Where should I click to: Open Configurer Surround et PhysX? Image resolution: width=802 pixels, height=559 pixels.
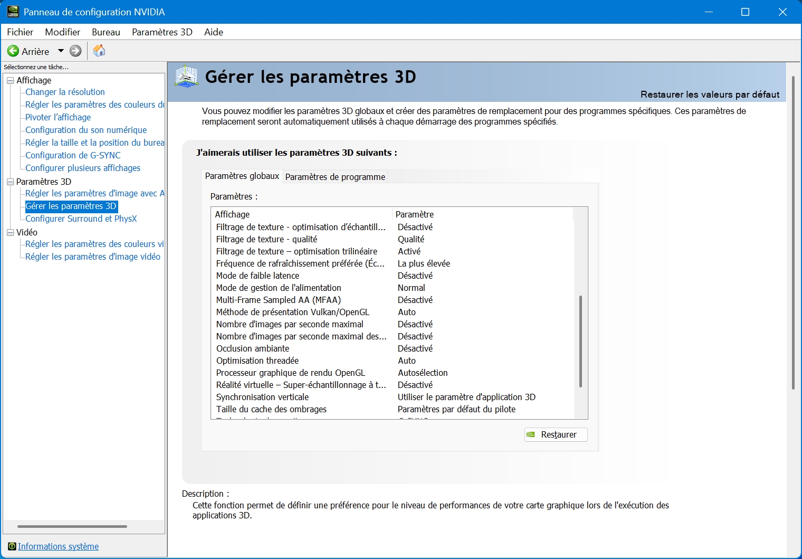click(x=81, y=219)
